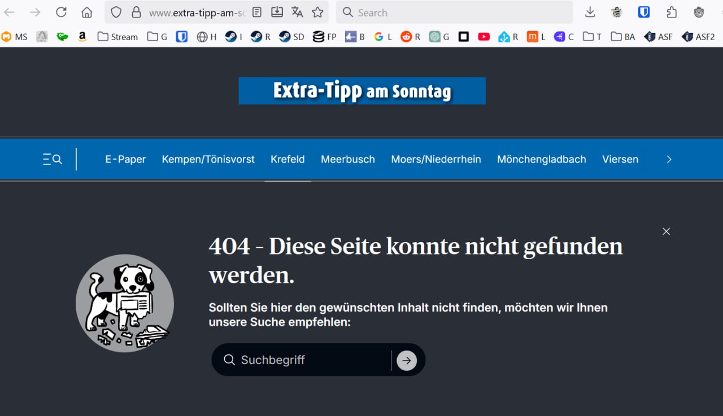Screen dimensions: 723x416
Task: Submit search with the arrow button
Action: point(407,360)
